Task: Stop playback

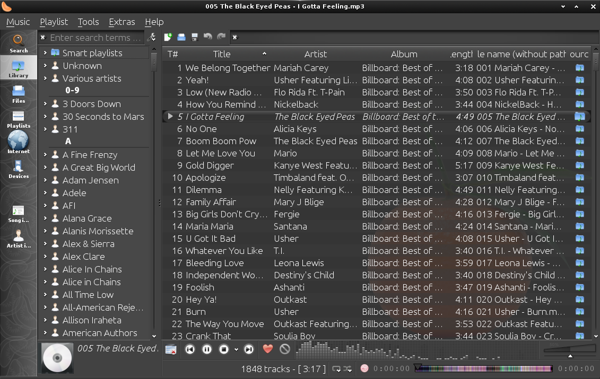Action: click(224, 349)
